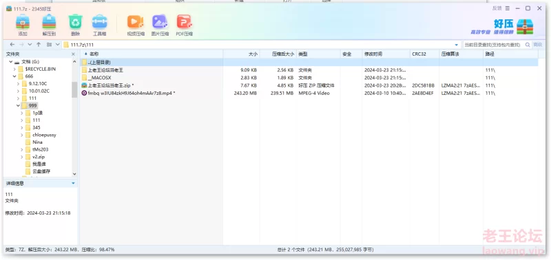This screenshot has width=551, height=260.
Task: Click the 111.7z\111 address path field
Action: (x=262, y=45)
